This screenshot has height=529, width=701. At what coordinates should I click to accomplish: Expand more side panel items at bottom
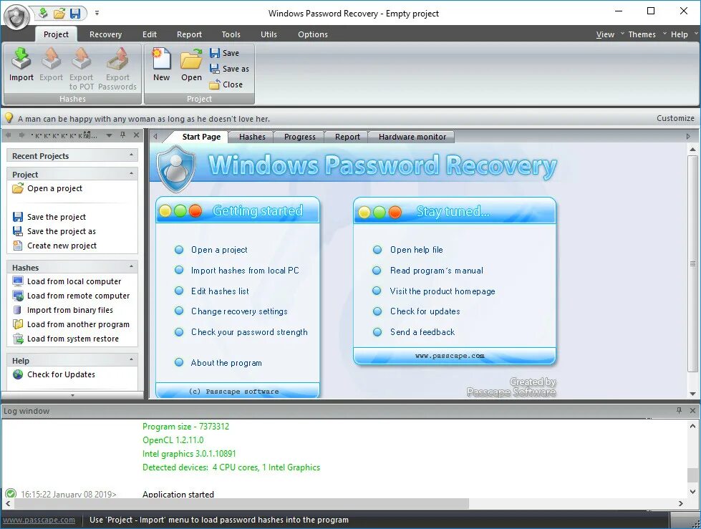pos(72,395)
